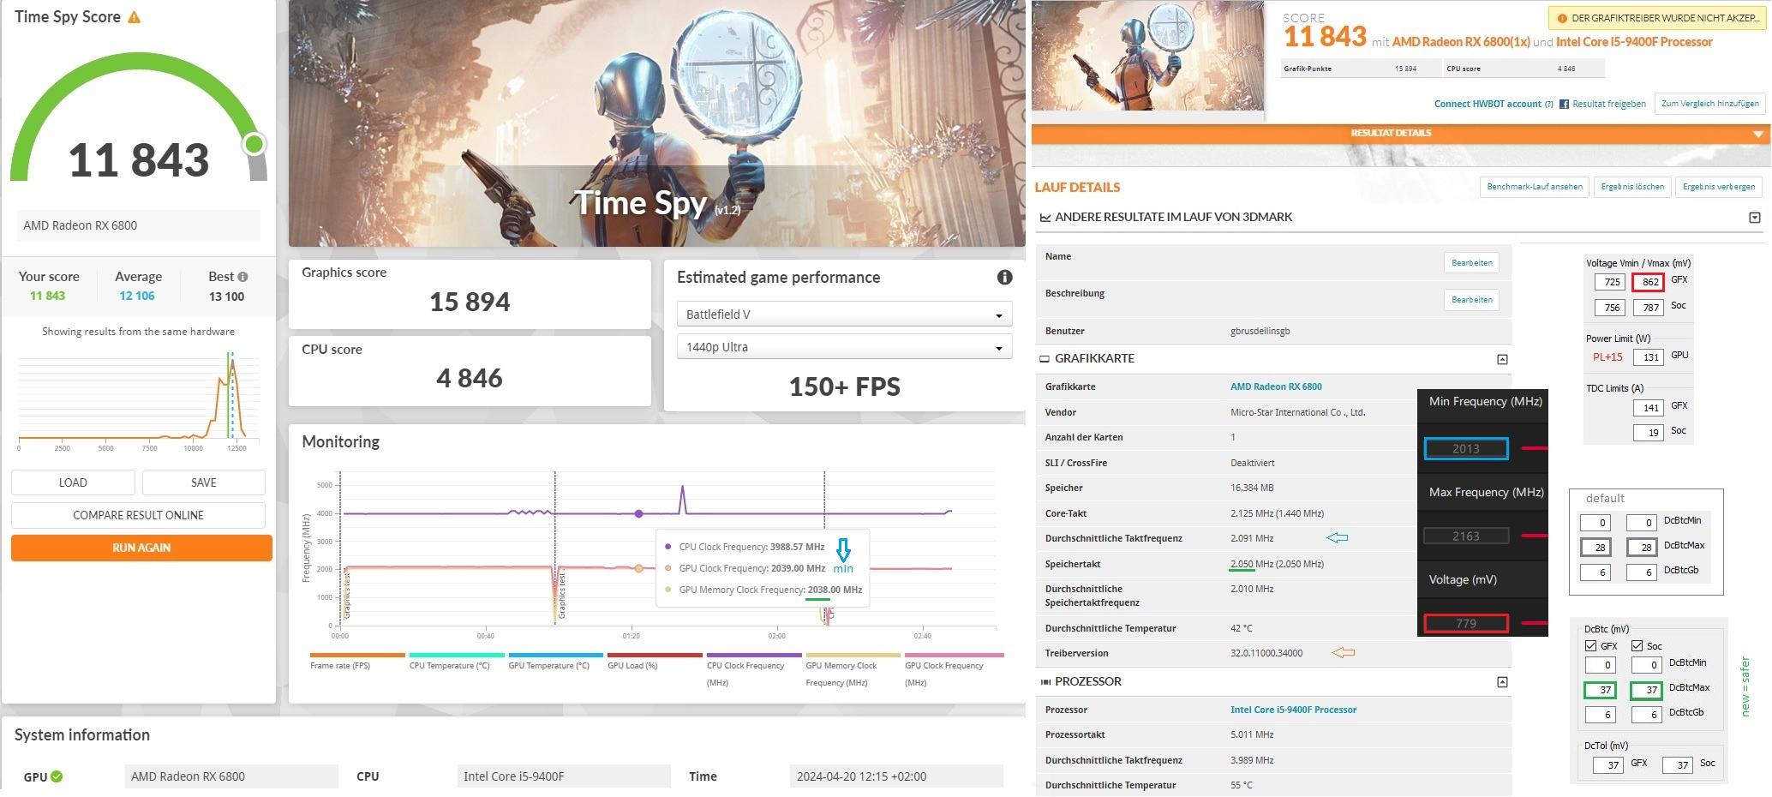
Task: Click the Facebook icon beside Resultat freigeben
Action: coord(1564,104)
